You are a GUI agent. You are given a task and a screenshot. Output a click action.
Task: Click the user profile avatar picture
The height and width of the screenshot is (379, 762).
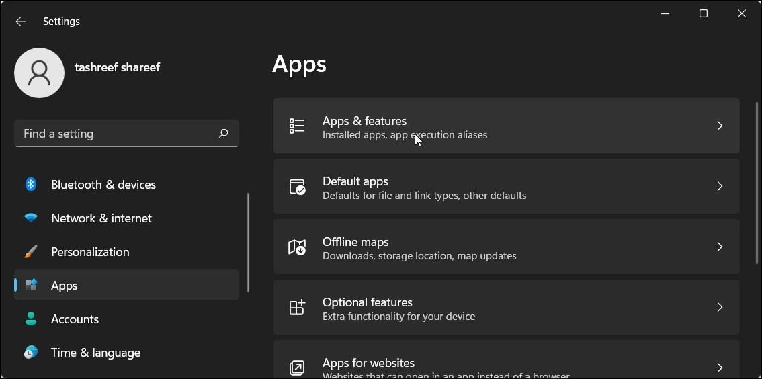(x=40, y=73)
